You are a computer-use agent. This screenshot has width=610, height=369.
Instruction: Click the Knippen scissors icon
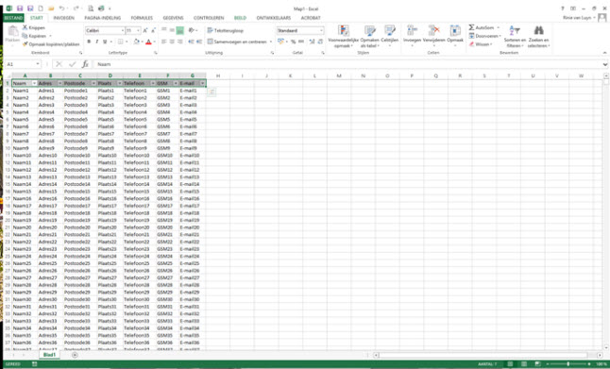coord(25,27)
